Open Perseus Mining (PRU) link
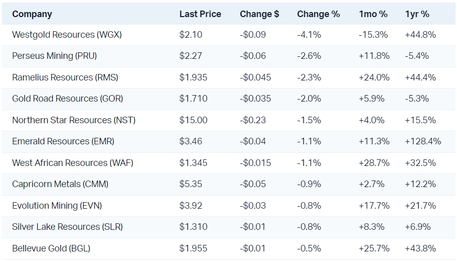The height and width of the screenshot is (261, 457). [x=54, y=56]
